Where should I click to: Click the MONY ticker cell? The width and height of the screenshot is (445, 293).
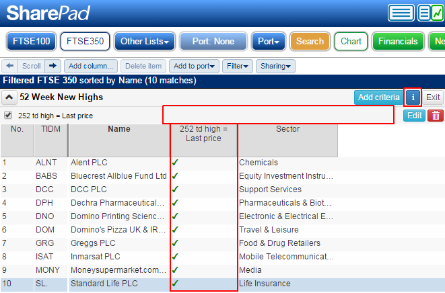[48, 270]
